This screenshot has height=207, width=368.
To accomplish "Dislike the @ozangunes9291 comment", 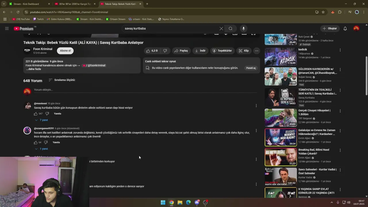I will (x=46, y=142).
